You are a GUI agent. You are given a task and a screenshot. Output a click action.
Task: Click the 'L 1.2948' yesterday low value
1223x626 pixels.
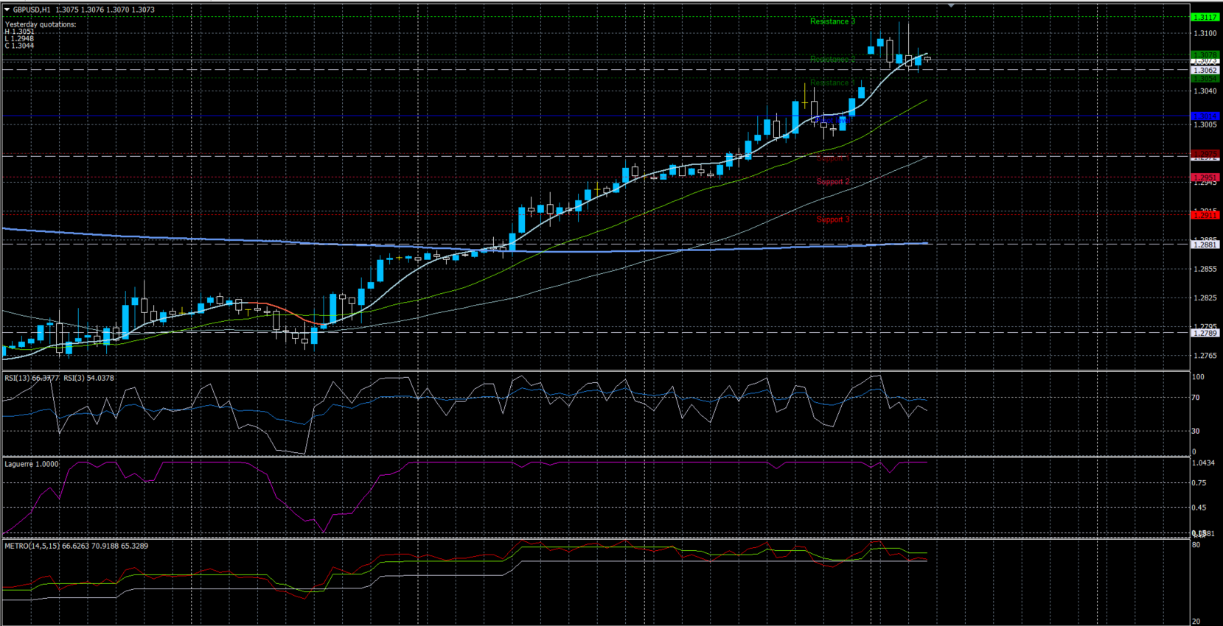20,38
